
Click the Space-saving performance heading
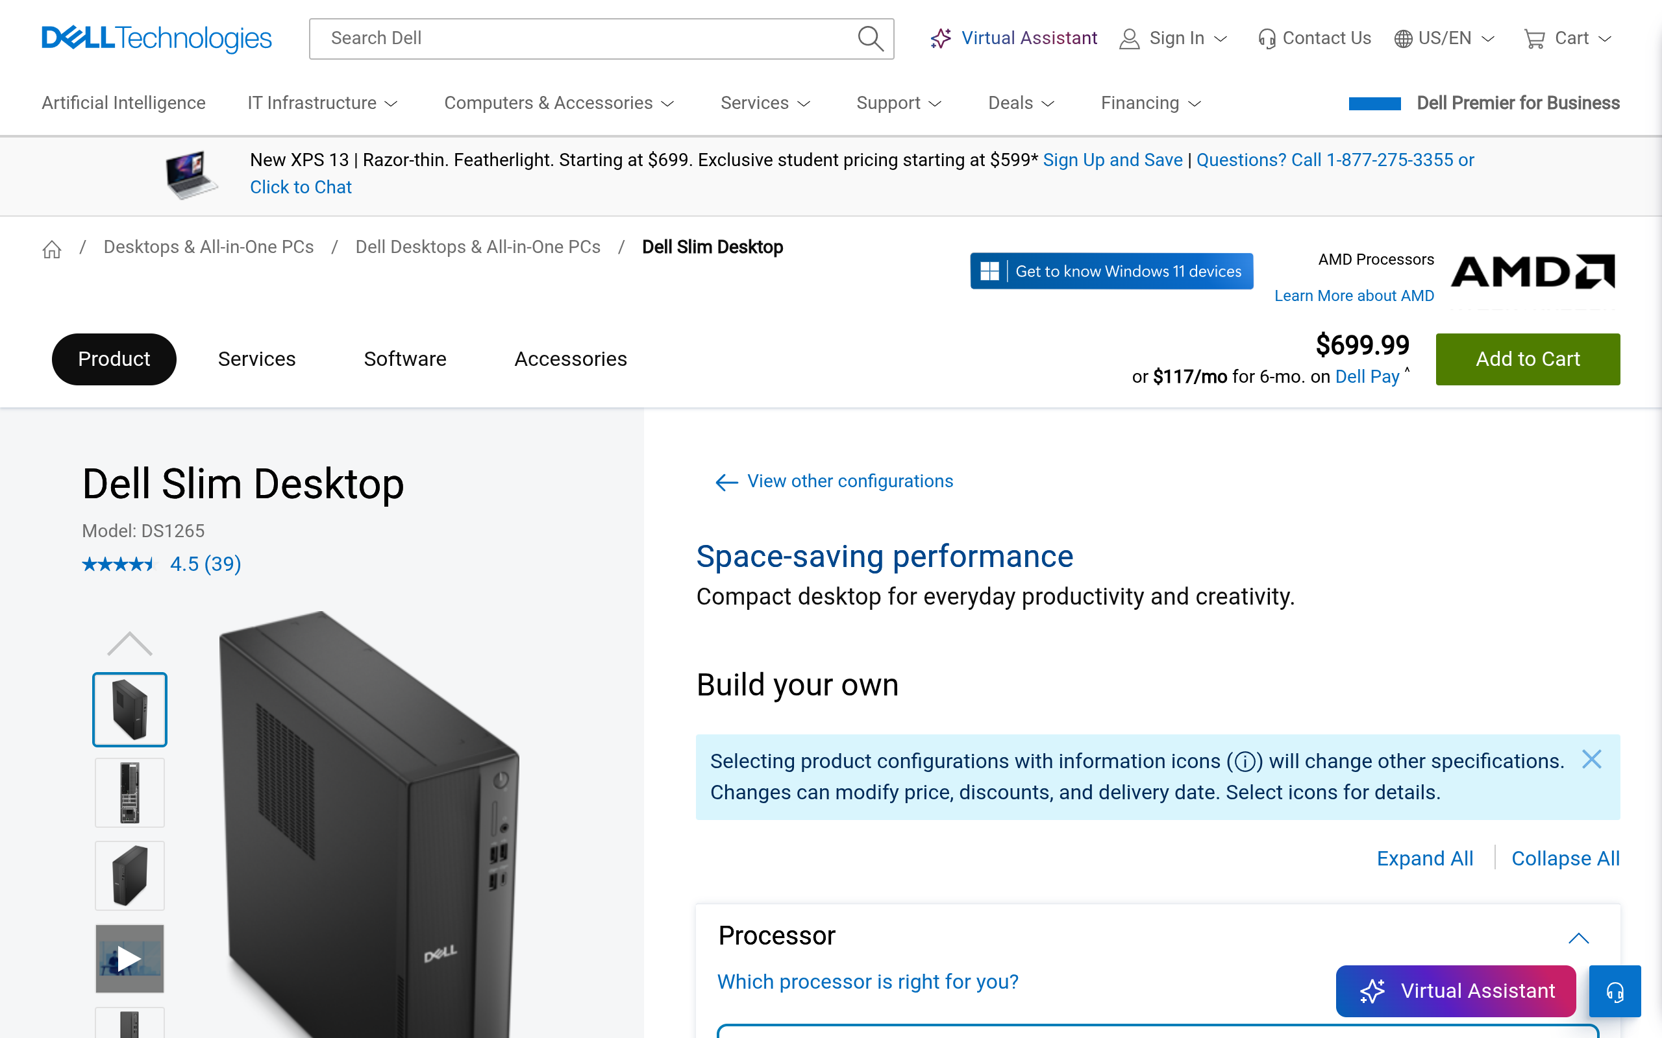coord(885,557)
